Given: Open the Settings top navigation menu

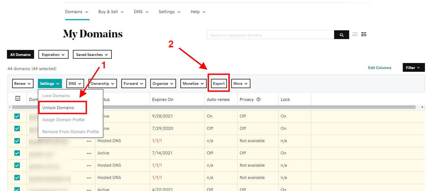Looking at the screenshot, I should click(x=169, y=12).
